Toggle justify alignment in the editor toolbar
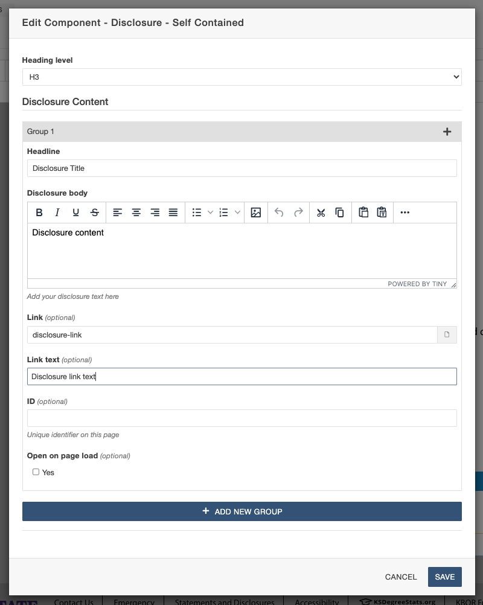Screen dimensions: 483x605 tap(173, 212)
